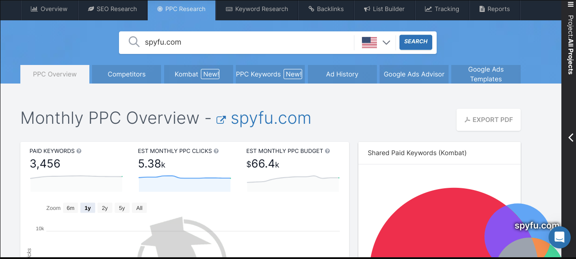
Task: Click the help icon next to Est Monthly PPC Clicks
Action: coord(216,151)
